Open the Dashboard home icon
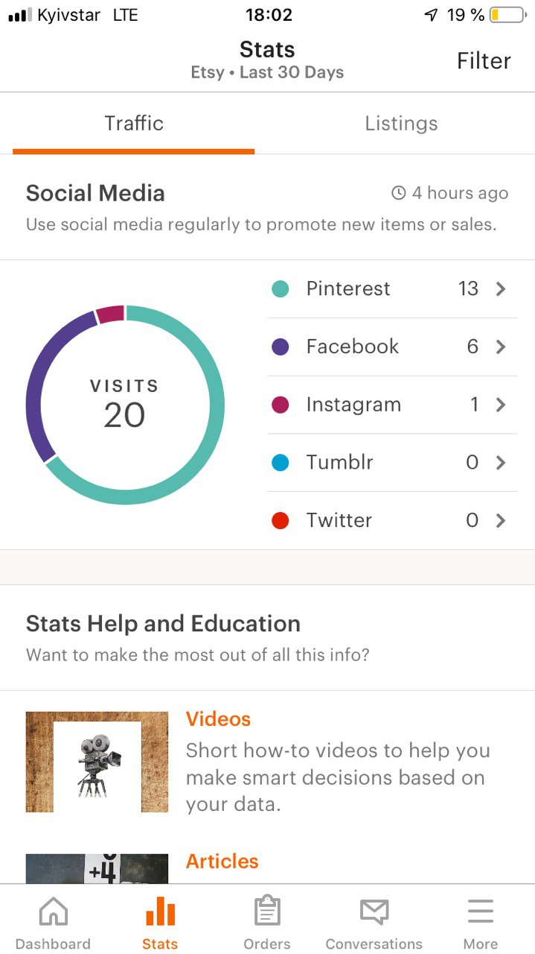The width and height of the screenshot is (535, 954). click(53, 912)
